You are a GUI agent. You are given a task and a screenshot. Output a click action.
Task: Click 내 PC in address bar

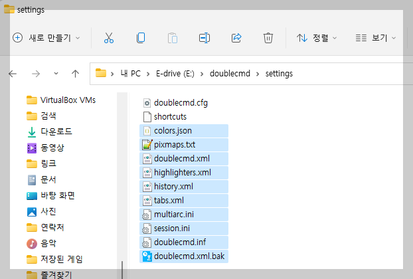pyautogui.click(x=131, y=74)
